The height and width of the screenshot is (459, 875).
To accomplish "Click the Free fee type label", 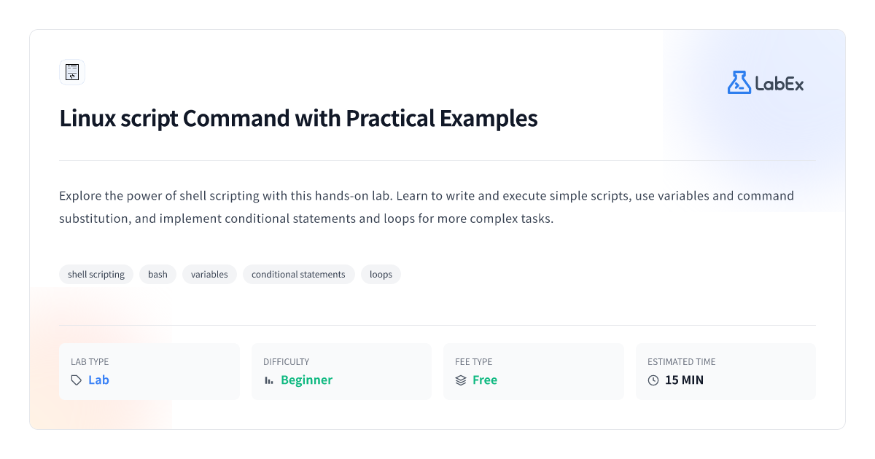I will point(485,380).
